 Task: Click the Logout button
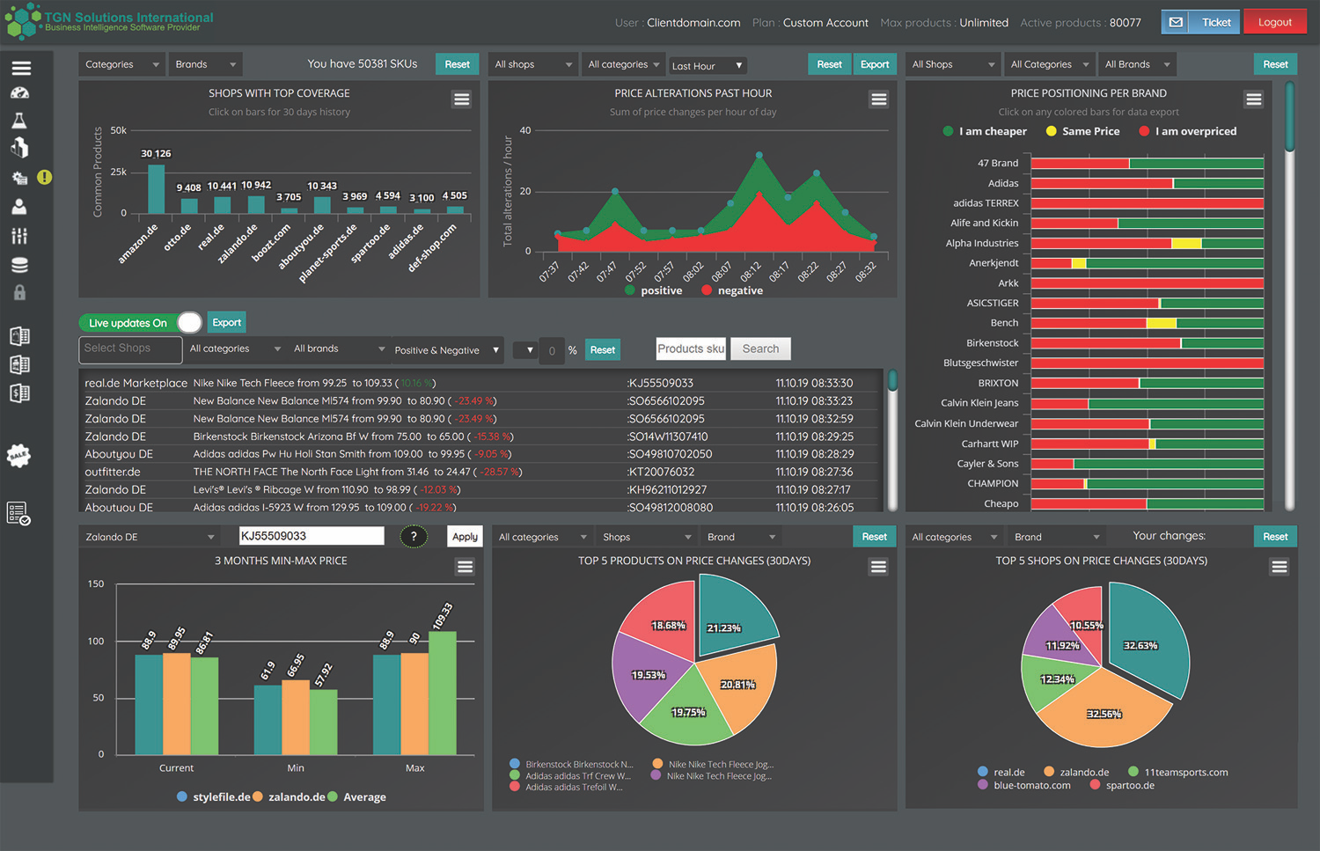(x=1275, y=22)
